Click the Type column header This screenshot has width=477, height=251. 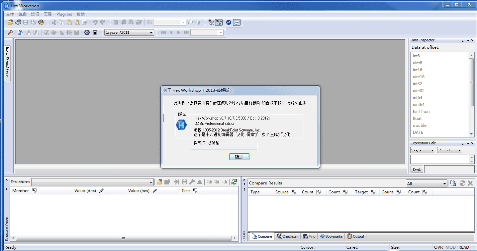coord(260,192)
